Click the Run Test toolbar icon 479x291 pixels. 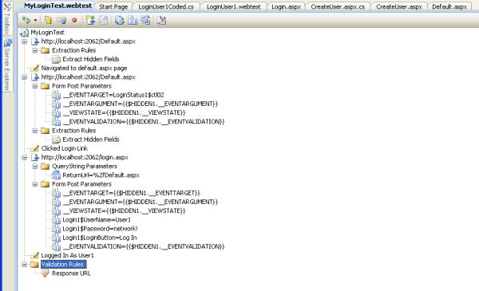pyautogui.click(x=26, y=21)
